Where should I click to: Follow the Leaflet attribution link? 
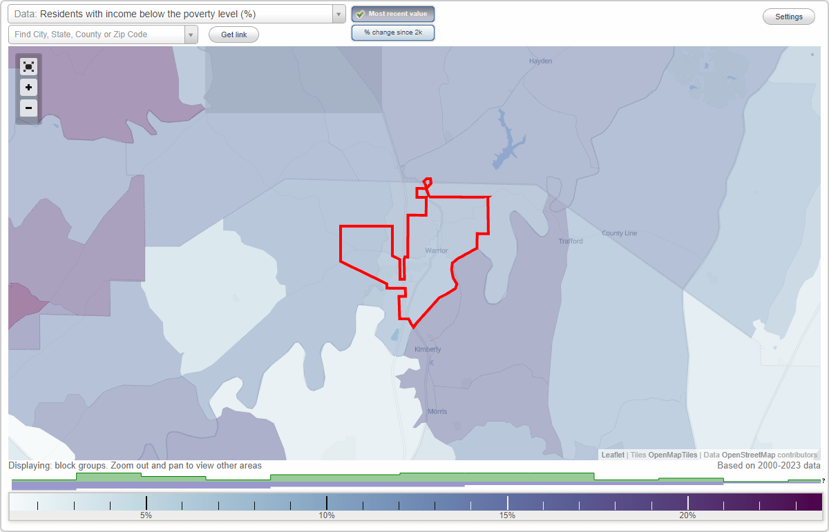coord(612,455)
